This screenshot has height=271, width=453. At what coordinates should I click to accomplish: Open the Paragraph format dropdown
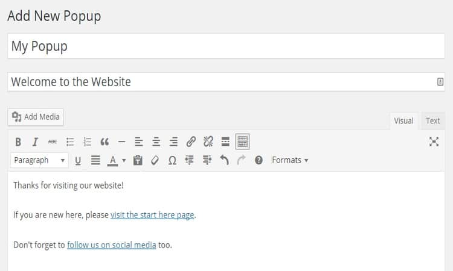pos(39,160)
